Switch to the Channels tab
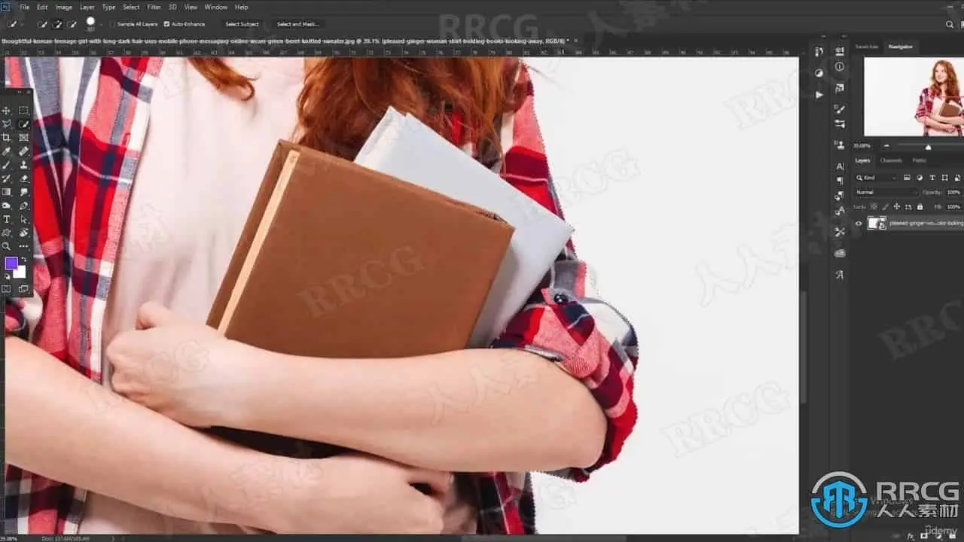This screenshot has width=964, height=542. click(x=891, y=160)
